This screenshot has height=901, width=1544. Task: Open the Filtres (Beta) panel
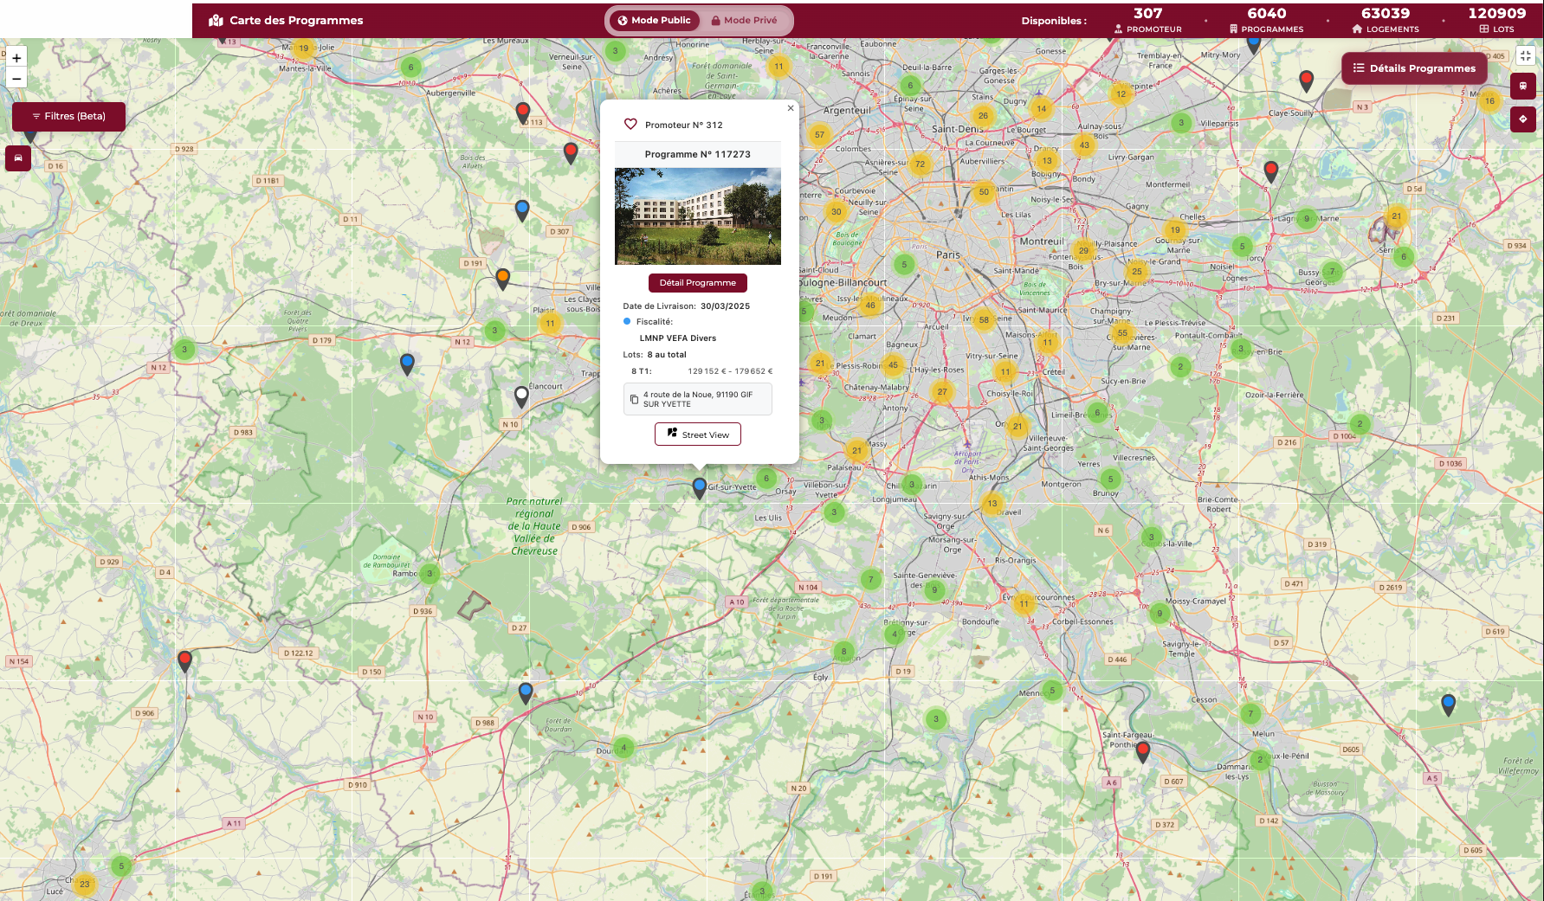[x=68, y=116]
